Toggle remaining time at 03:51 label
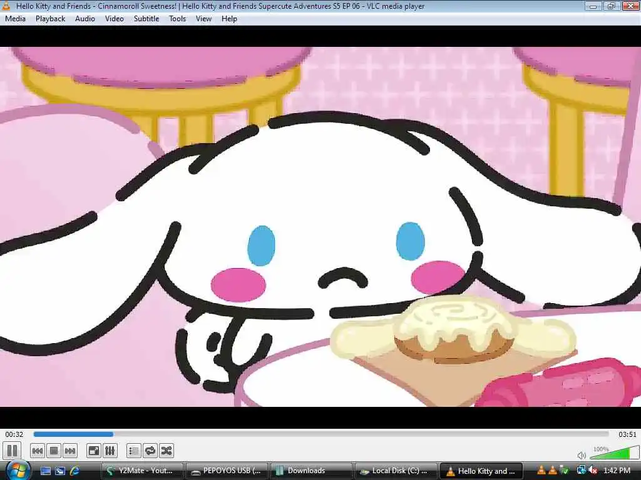 (x=627, y=434)
